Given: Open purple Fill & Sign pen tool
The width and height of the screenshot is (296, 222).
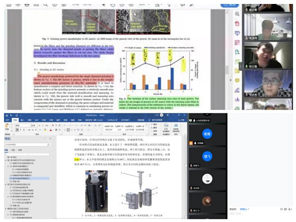Looking at the screenshot, I should coord(237,90).
